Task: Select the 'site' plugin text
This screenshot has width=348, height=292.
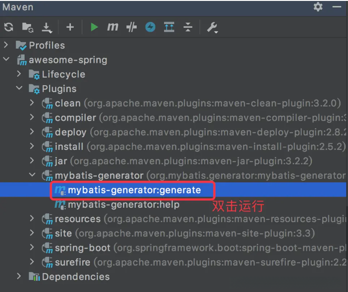Action: (63, 233)
